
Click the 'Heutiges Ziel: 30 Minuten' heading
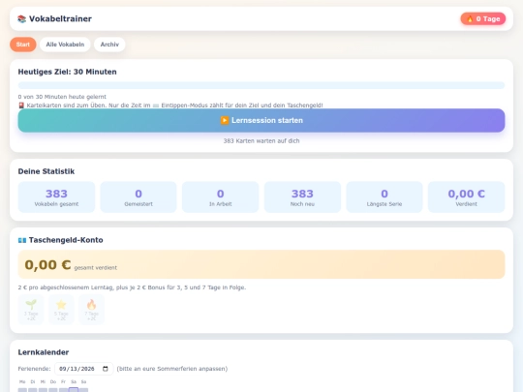[x=68, y=72]
